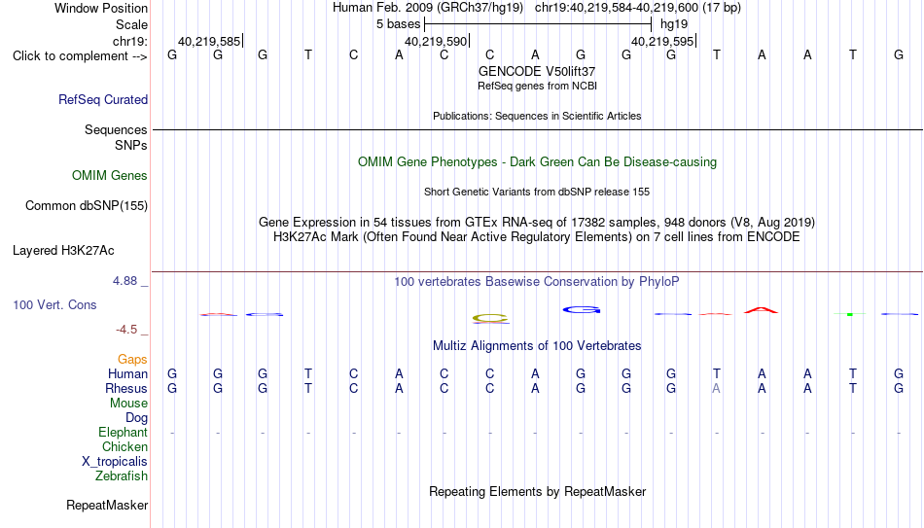Click 'Publications: Sequences in Scientific Articles' title
The height and width of the screenshot is (528, 924).
point(537,116)
